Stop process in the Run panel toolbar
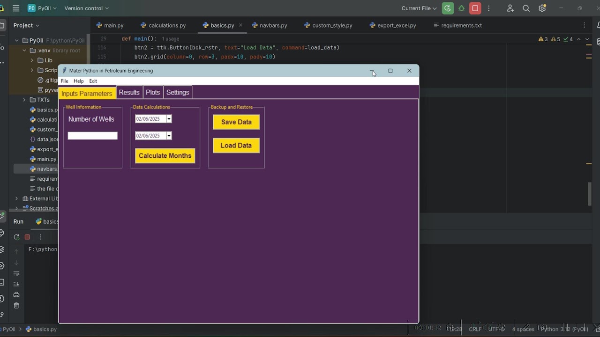The image size is (600, 337). 27,237
